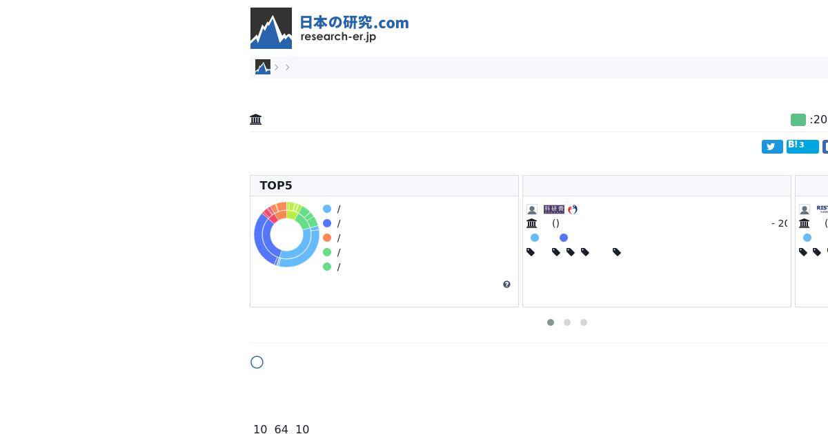The height and width of the screenshot is (434, 828).
Task: Click the first breadcrumb chevron arrow
Action: pos(277,67)
